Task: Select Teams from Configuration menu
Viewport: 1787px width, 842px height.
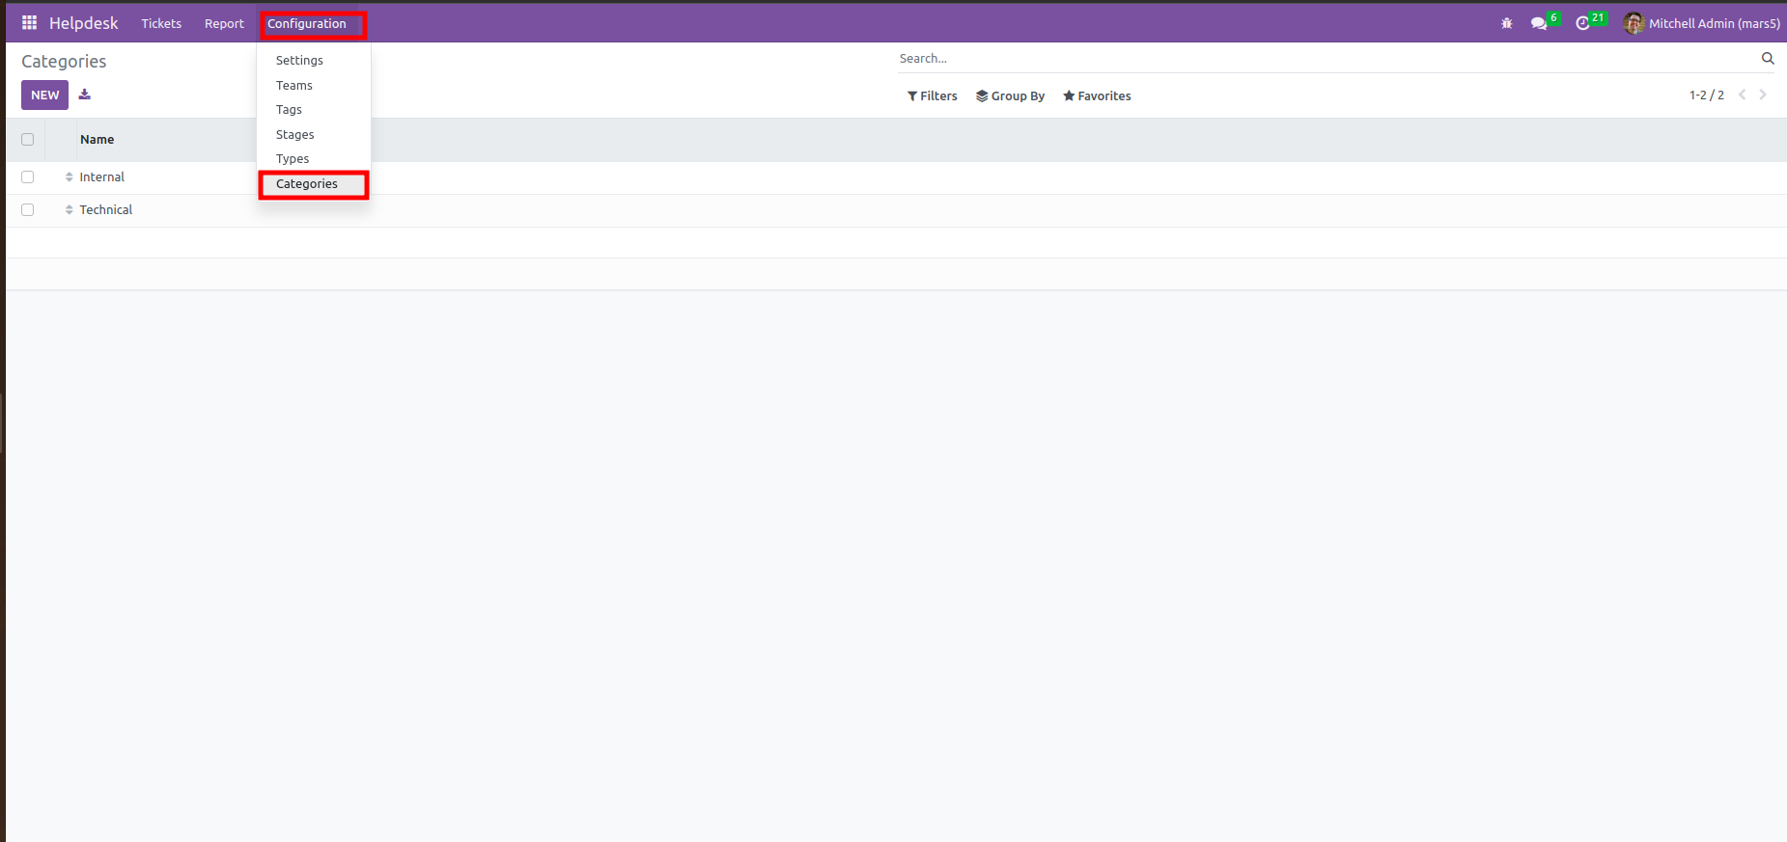Action: point(294,86)
